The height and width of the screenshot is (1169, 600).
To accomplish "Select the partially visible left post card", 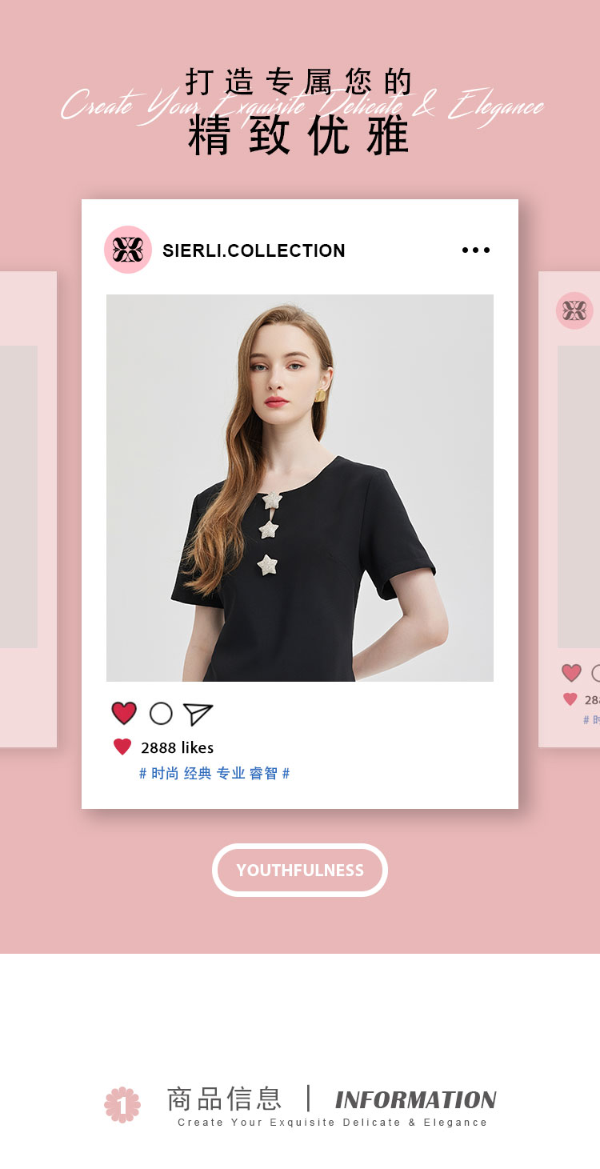I will [x=28, y=510].
